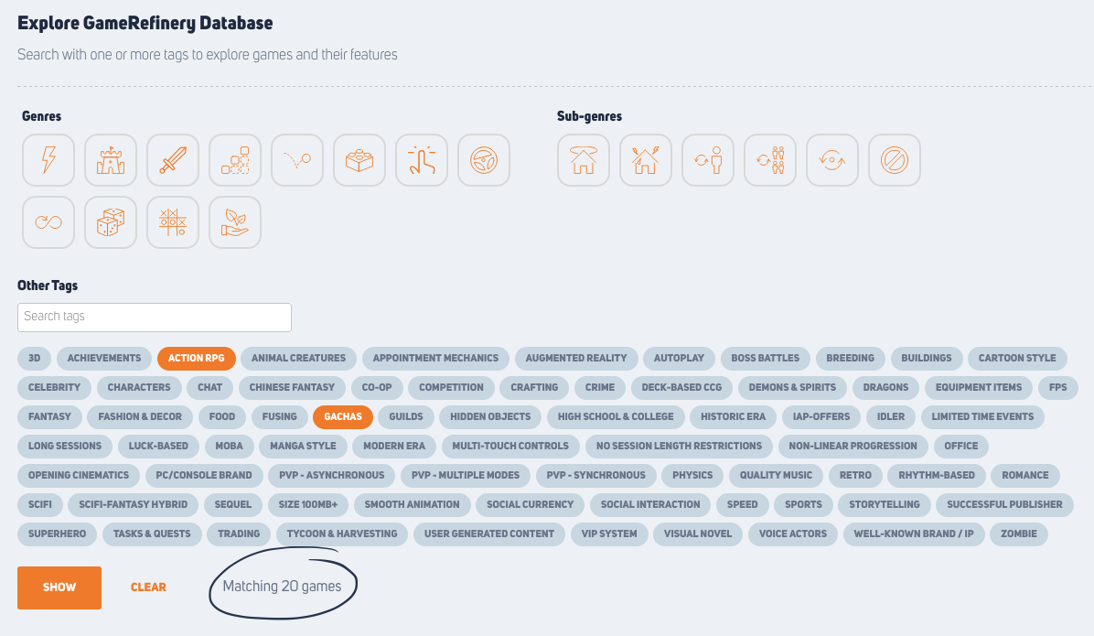The image size is (1094, 636).
Task: Add the VISUAL NOVEL tag filter
Action: click(697, 534)
